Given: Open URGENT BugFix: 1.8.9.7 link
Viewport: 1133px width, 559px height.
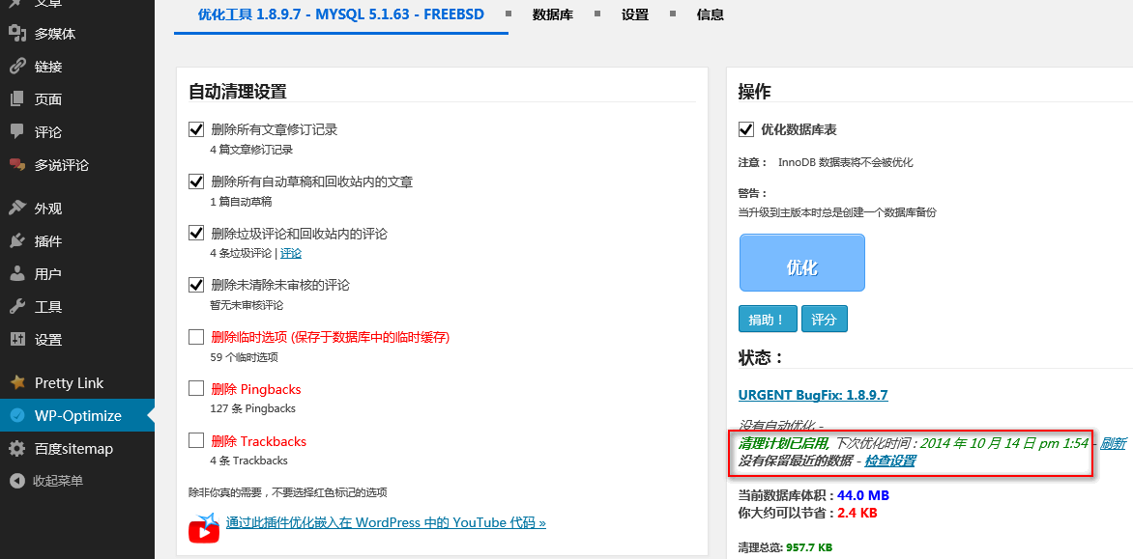Looking at the screenshot, I should [x=813, y=395].
